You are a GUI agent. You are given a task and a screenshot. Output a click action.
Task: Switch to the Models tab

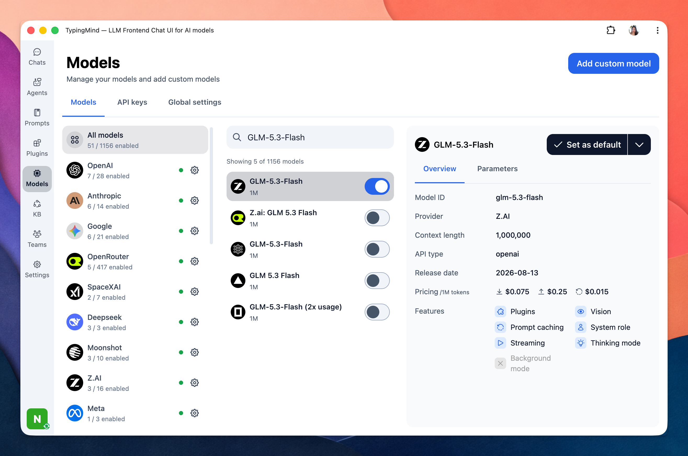(83, 102)
